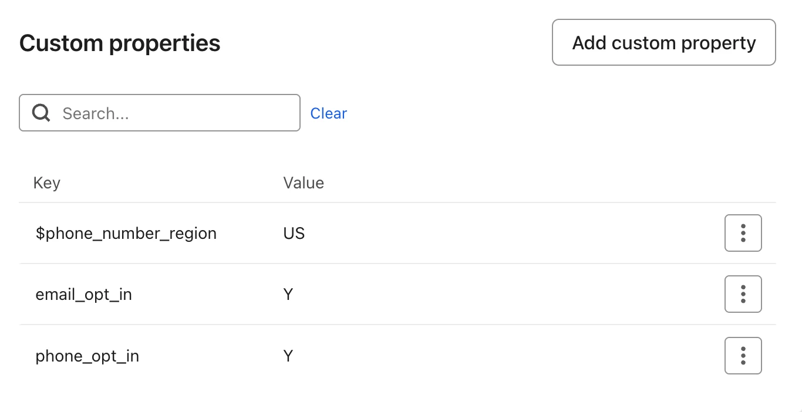The height and width of the screenshot is (412, 802).
Task: Focus the Search input field
Action: 176,113
